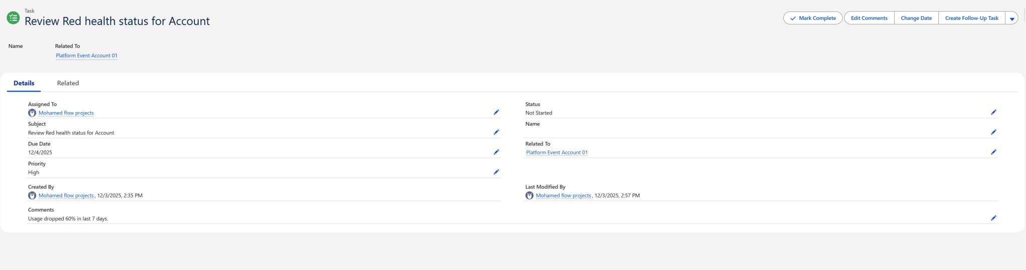The image size is (1026, 270).
Task: Edit the Comments field pencil icon
Action: [x=993, y=218]
